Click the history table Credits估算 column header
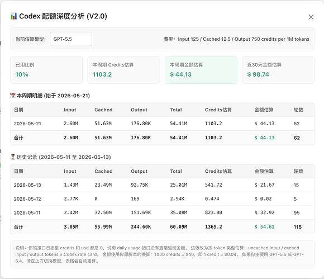 pos(218,171)
